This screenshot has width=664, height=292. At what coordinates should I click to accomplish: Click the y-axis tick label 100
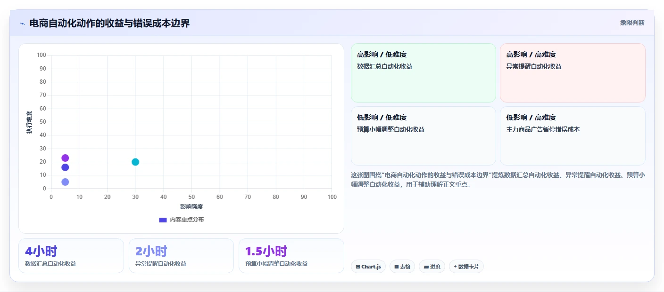pyautogui.click(x=41, y=55)
